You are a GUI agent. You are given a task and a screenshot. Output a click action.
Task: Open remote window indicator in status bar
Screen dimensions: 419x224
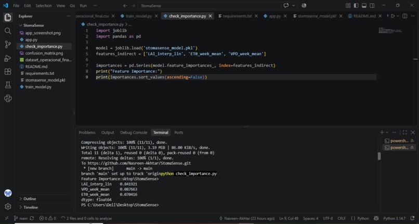tap(7, 218)
